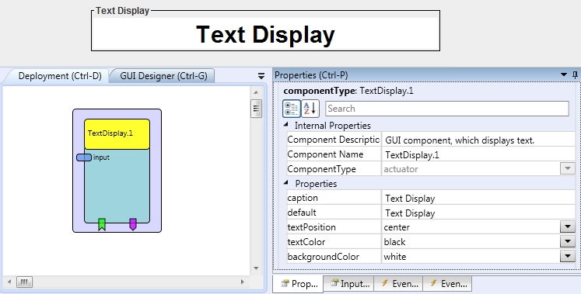Switch to the GUI Designer (Ctrl-G) tab

pos(163,76)
